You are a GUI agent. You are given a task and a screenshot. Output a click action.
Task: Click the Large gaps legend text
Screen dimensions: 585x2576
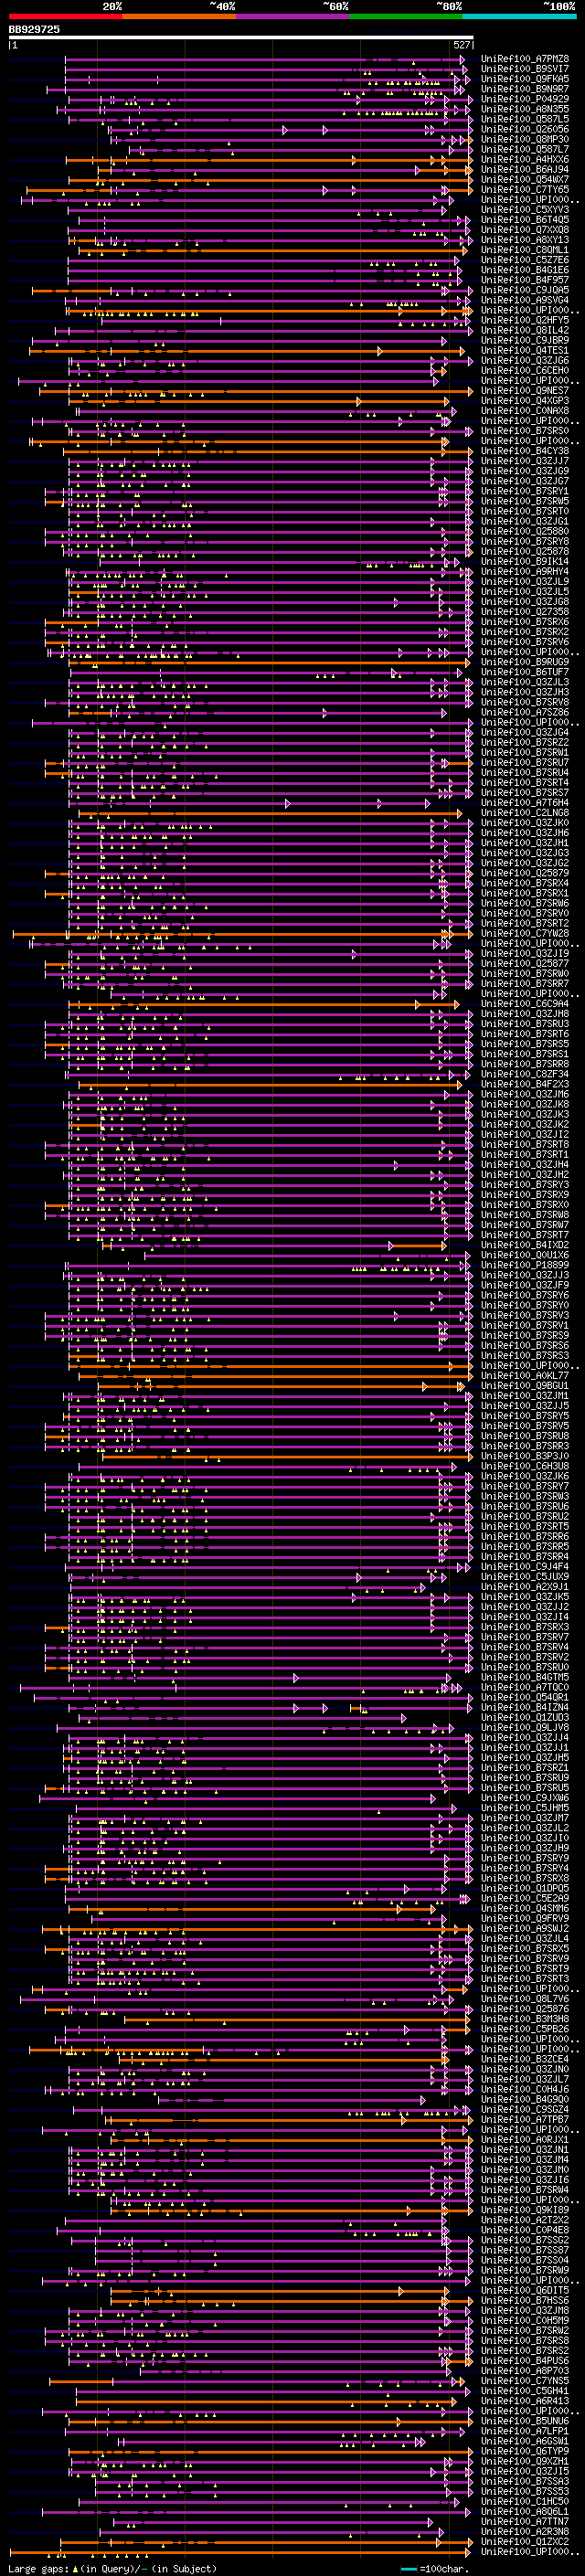pos(112,2568)
